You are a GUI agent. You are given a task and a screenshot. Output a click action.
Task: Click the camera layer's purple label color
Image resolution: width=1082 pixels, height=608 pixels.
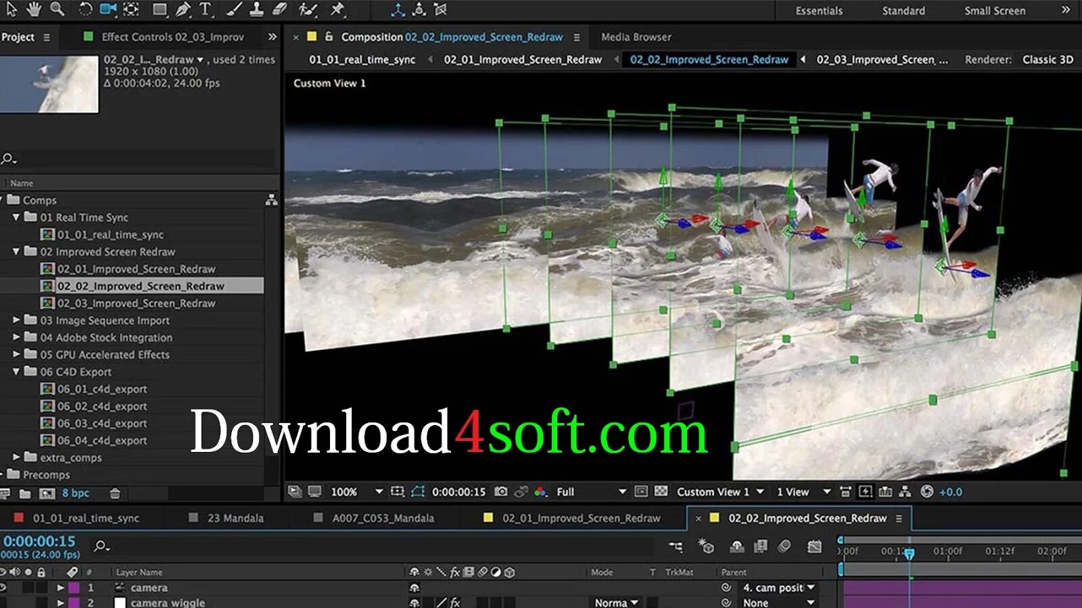coord(74,588)
